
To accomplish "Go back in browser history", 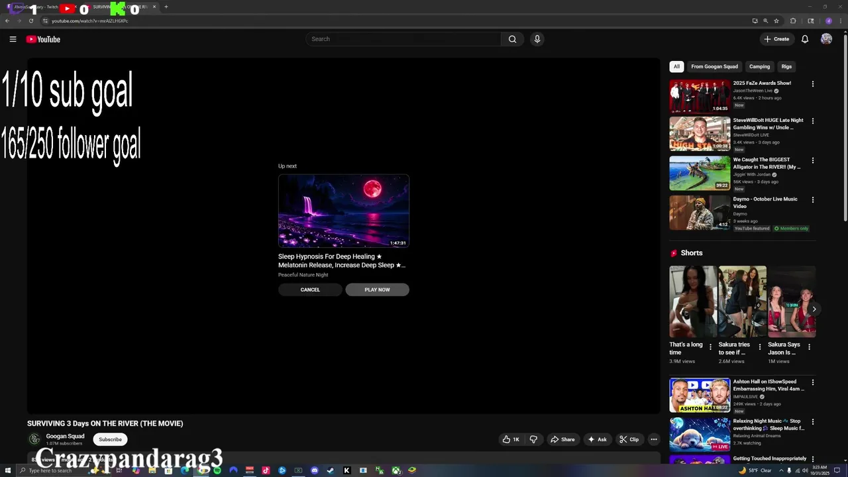I will (x=7, y=21).
